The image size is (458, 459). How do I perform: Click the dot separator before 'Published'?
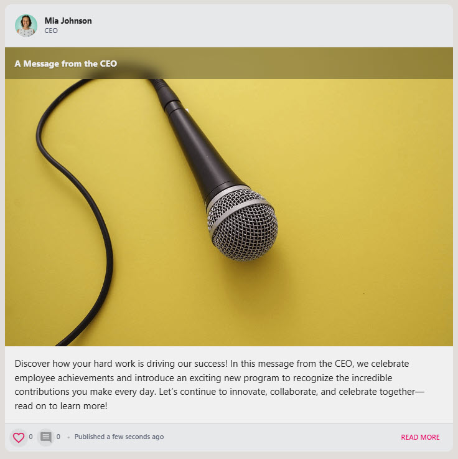coord(68,437)
